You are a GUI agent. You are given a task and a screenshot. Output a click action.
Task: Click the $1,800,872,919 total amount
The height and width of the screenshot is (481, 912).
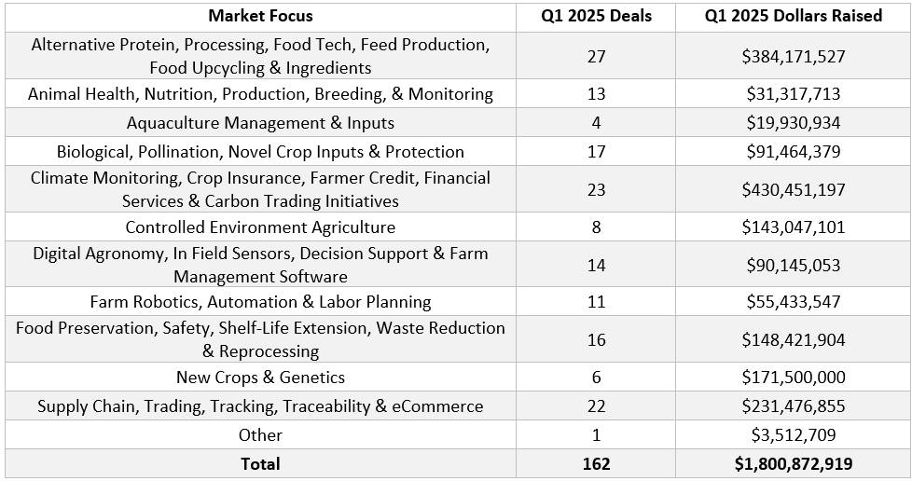tap(794, 463)
